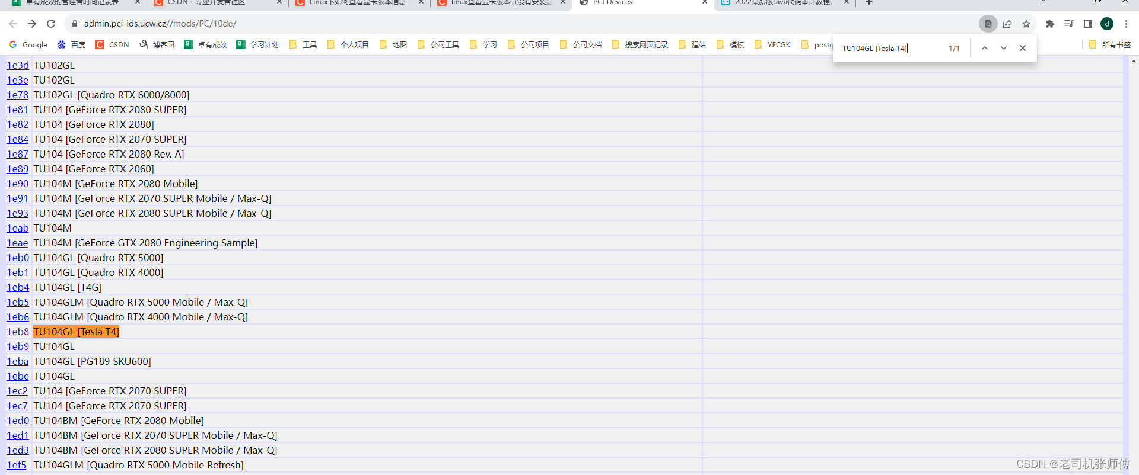Bookmark this page with the star

point(1026,24)
